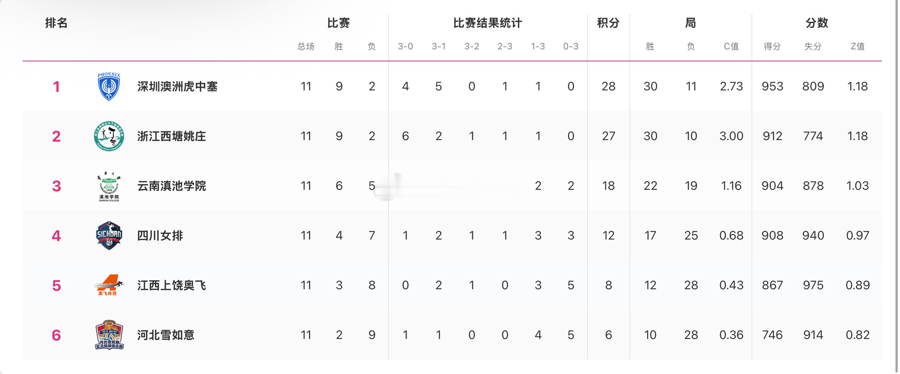Screen dimensions: 900x374
Task: Click the C值 sub-header
Action: point(731,46)
